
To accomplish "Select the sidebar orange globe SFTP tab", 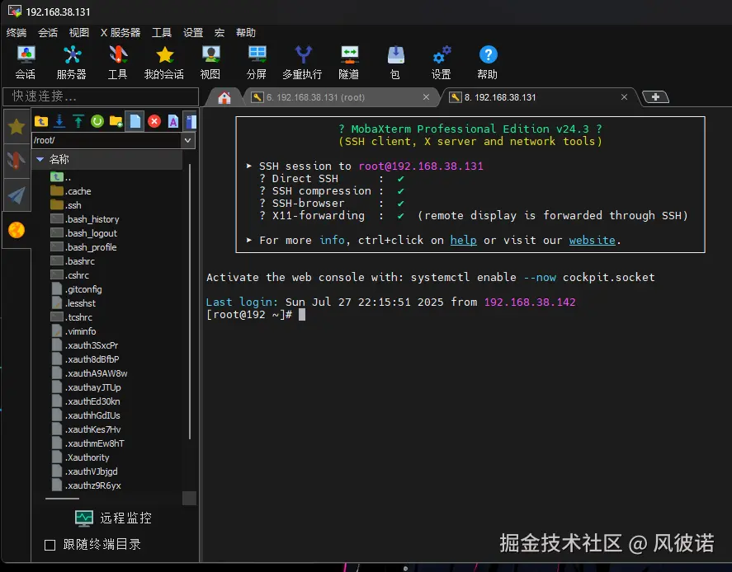I will tap(17, 230).
